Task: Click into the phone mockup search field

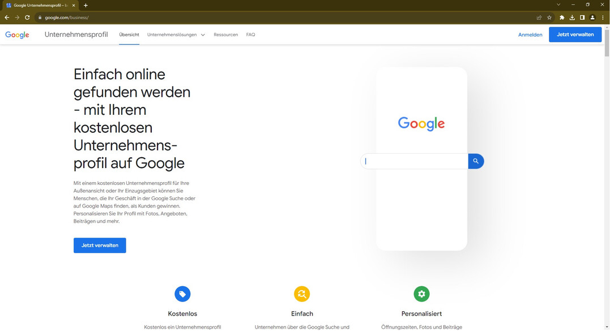Action: click(x=415, y=161)
